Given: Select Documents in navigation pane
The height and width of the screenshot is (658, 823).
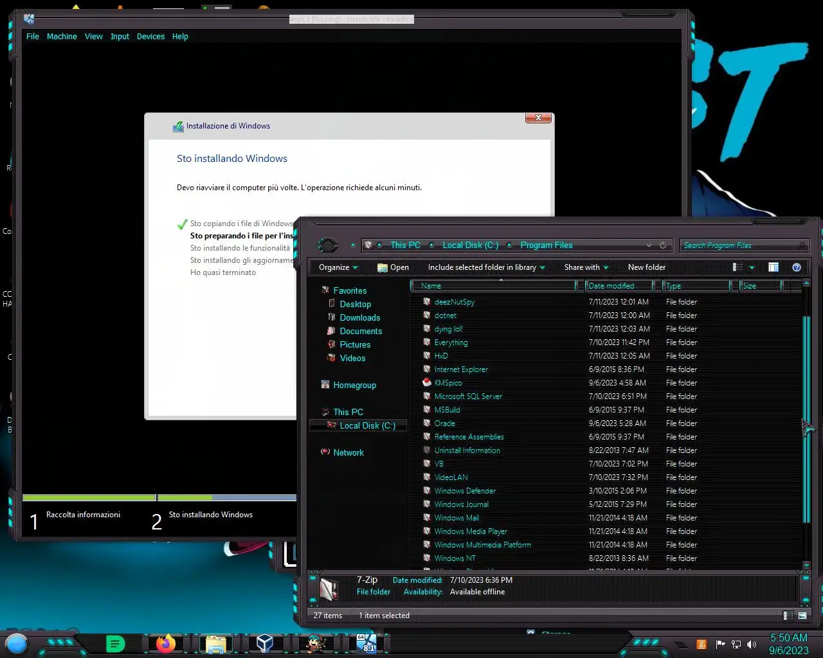Looking at the screenshot, I should click(x=361, y=331).
